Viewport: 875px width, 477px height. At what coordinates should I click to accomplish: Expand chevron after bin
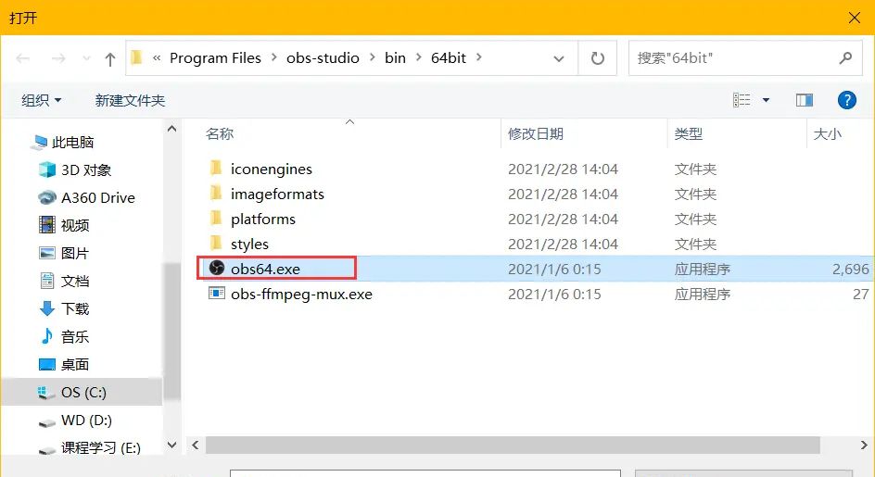pos(419,57)
